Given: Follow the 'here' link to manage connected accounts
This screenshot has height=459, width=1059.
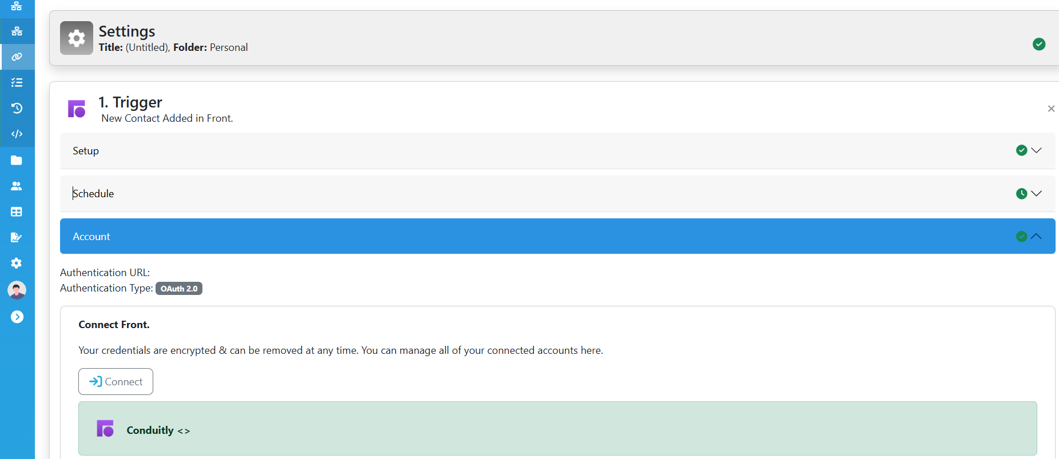Looking at the screenshot, I should [x=591, y=350].
